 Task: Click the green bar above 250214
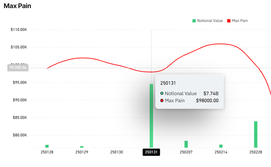click(221, 146)
